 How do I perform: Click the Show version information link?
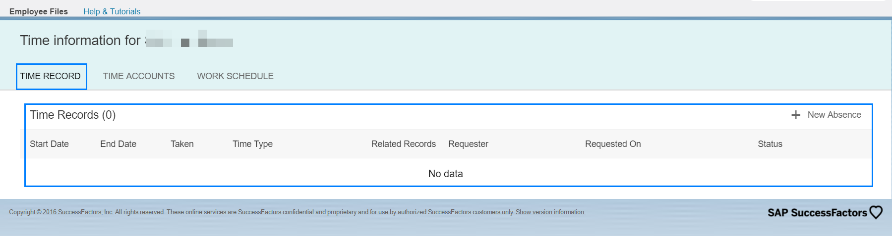tap(550, 212)
